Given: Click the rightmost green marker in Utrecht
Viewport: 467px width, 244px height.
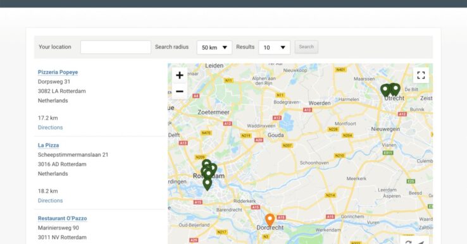Looking at the screenshot, I should coord(396,89).
